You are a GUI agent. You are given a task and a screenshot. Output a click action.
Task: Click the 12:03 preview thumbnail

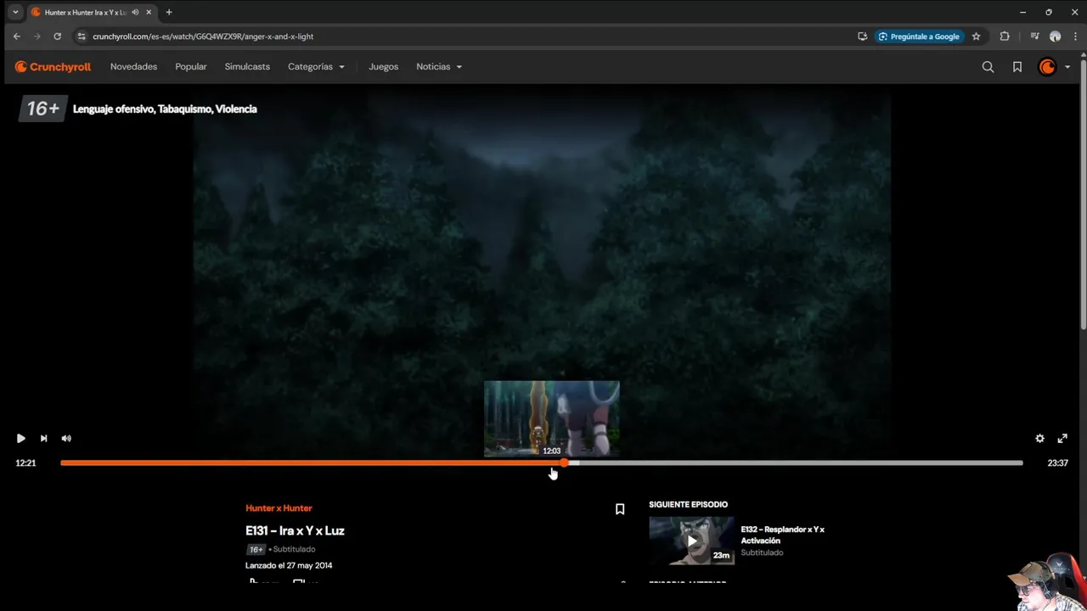(552, 418)
